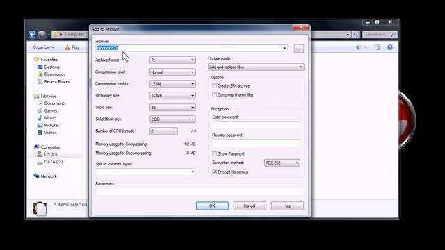Open the Archive format dropdown
The image size is (445, 250).
pyautogui.click(x=172, y=60)
